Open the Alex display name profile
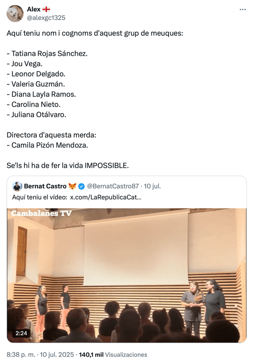Viewport: 253px width, 364px height. pyautogui.click(x=33, y=9)
